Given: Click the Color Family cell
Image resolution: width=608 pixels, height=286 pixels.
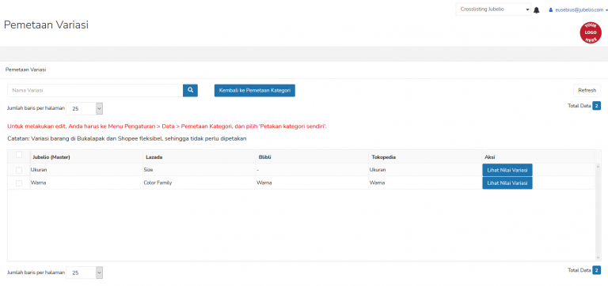Looking at the screenshot, I should tap(199, 183).
